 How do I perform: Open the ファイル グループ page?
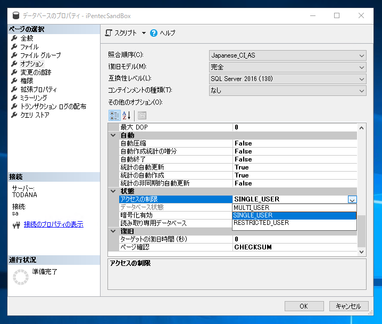[40, 55]
